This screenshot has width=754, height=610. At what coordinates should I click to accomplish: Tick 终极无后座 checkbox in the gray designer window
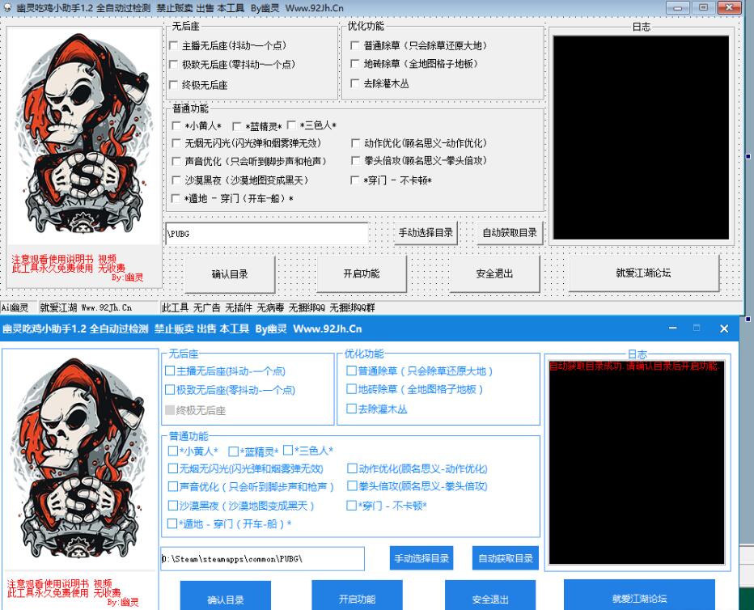174,85
